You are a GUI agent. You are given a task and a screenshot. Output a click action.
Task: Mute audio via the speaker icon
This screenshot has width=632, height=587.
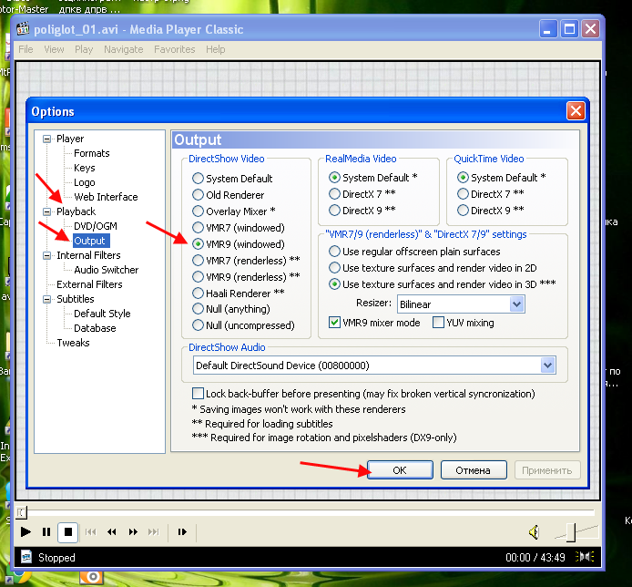pos(534,532)
